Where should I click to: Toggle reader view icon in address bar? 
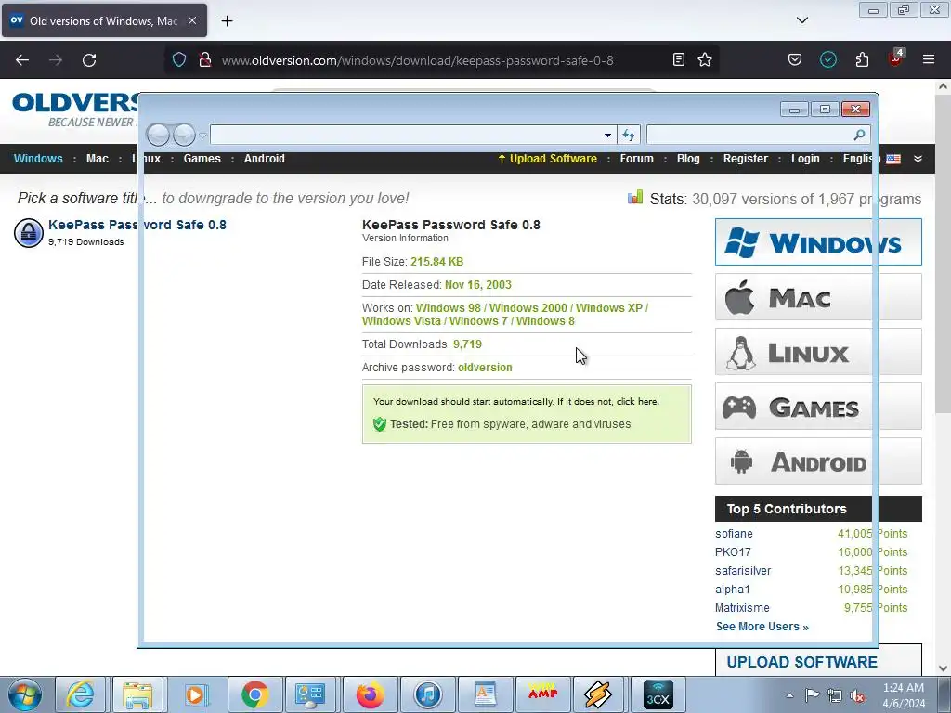click(x=679, y=59)
